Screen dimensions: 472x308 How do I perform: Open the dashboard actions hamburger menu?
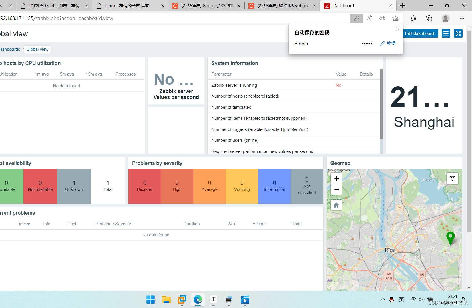446,33
